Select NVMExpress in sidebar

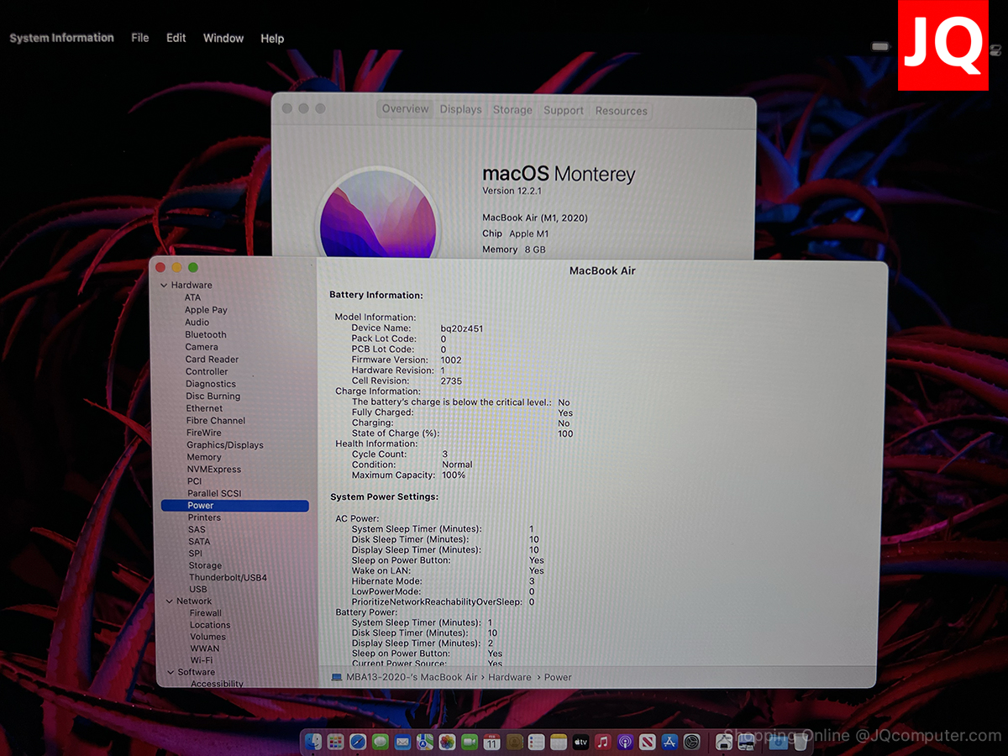(214, 470)
